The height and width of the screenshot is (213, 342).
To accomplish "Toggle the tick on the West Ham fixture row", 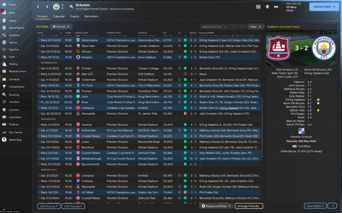I will [39, 46].
